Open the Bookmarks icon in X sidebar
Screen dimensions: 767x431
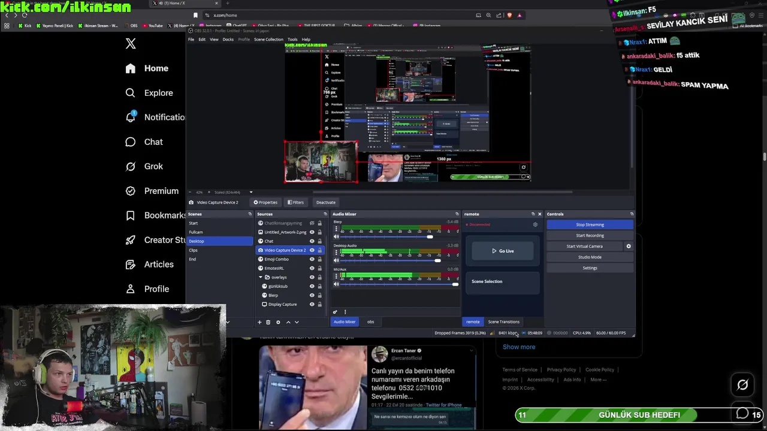click(x=130, y=215)
